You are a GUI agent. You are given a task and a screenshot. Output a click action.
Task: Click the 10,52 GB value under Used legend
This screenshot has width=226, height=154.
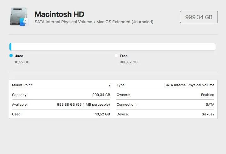[x=22, y=62]
